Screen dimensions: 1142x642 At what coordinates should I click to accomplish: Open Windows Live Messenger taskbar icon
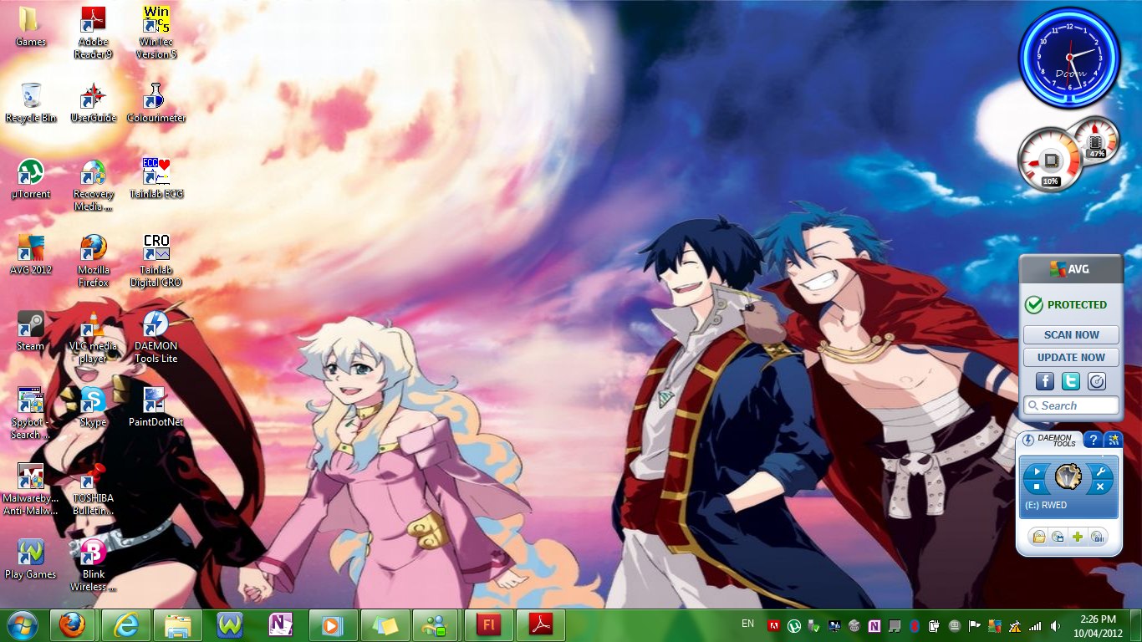pyautogui.click(x=436, y=625)
